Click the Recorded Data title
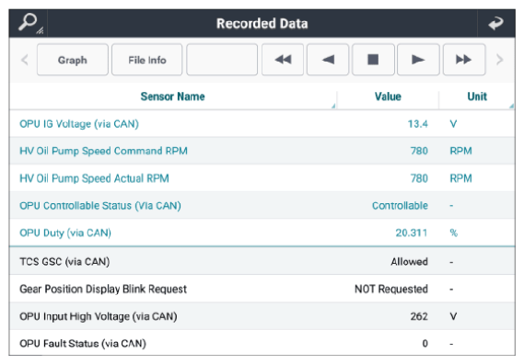The width and height of the screenshot is (524, 364). [x=262, y=24]
